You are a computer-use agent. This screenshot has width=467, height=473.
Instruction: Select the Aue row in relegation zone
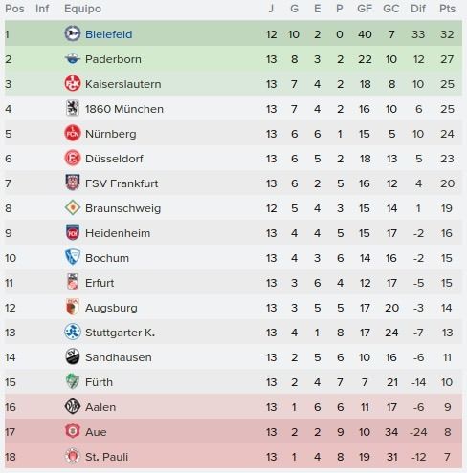click(x=233, y=432)
